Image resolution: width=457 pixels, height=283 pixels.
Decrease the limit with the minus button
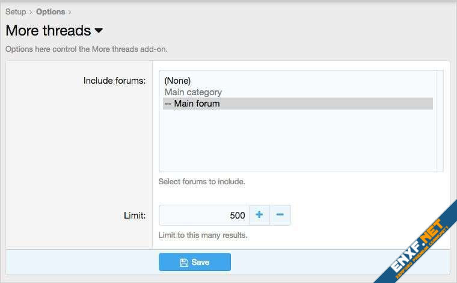[280, 216]
